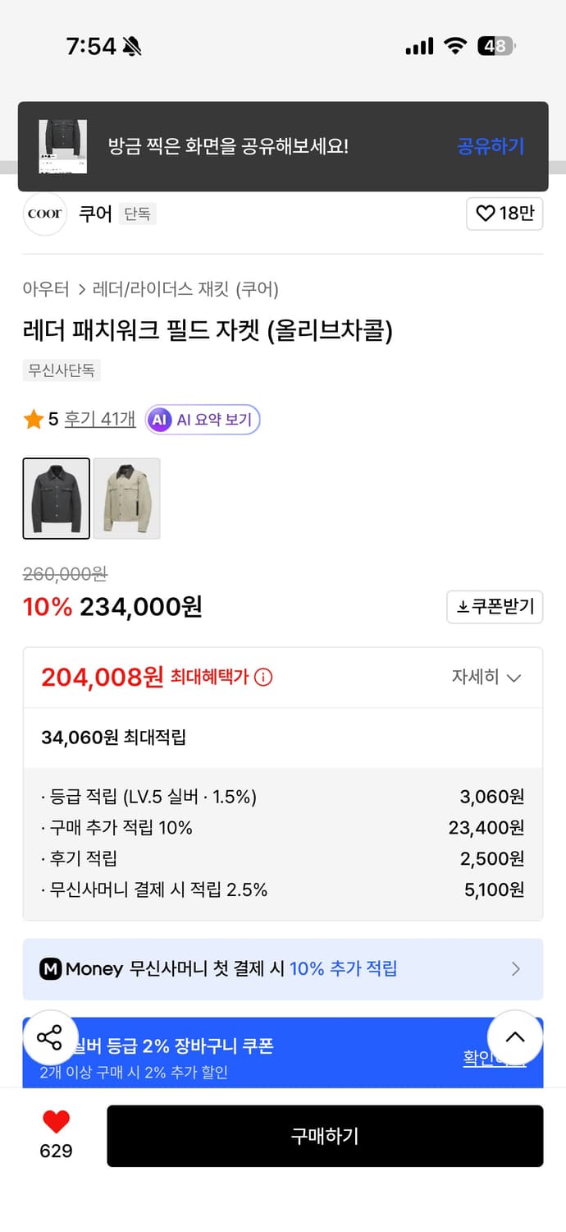The width and height of the screenshot is (566, 1232).
Task: Tap the star rating icon
Action: pyautogui.click(x=33, y=419)
